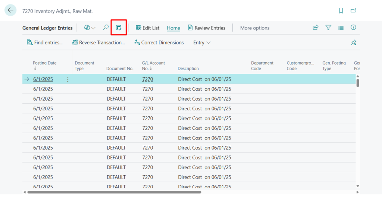Open the More options menu

(x=254, y=28)
